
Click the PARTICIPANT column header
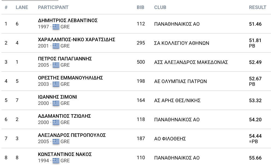coord(53,7)
